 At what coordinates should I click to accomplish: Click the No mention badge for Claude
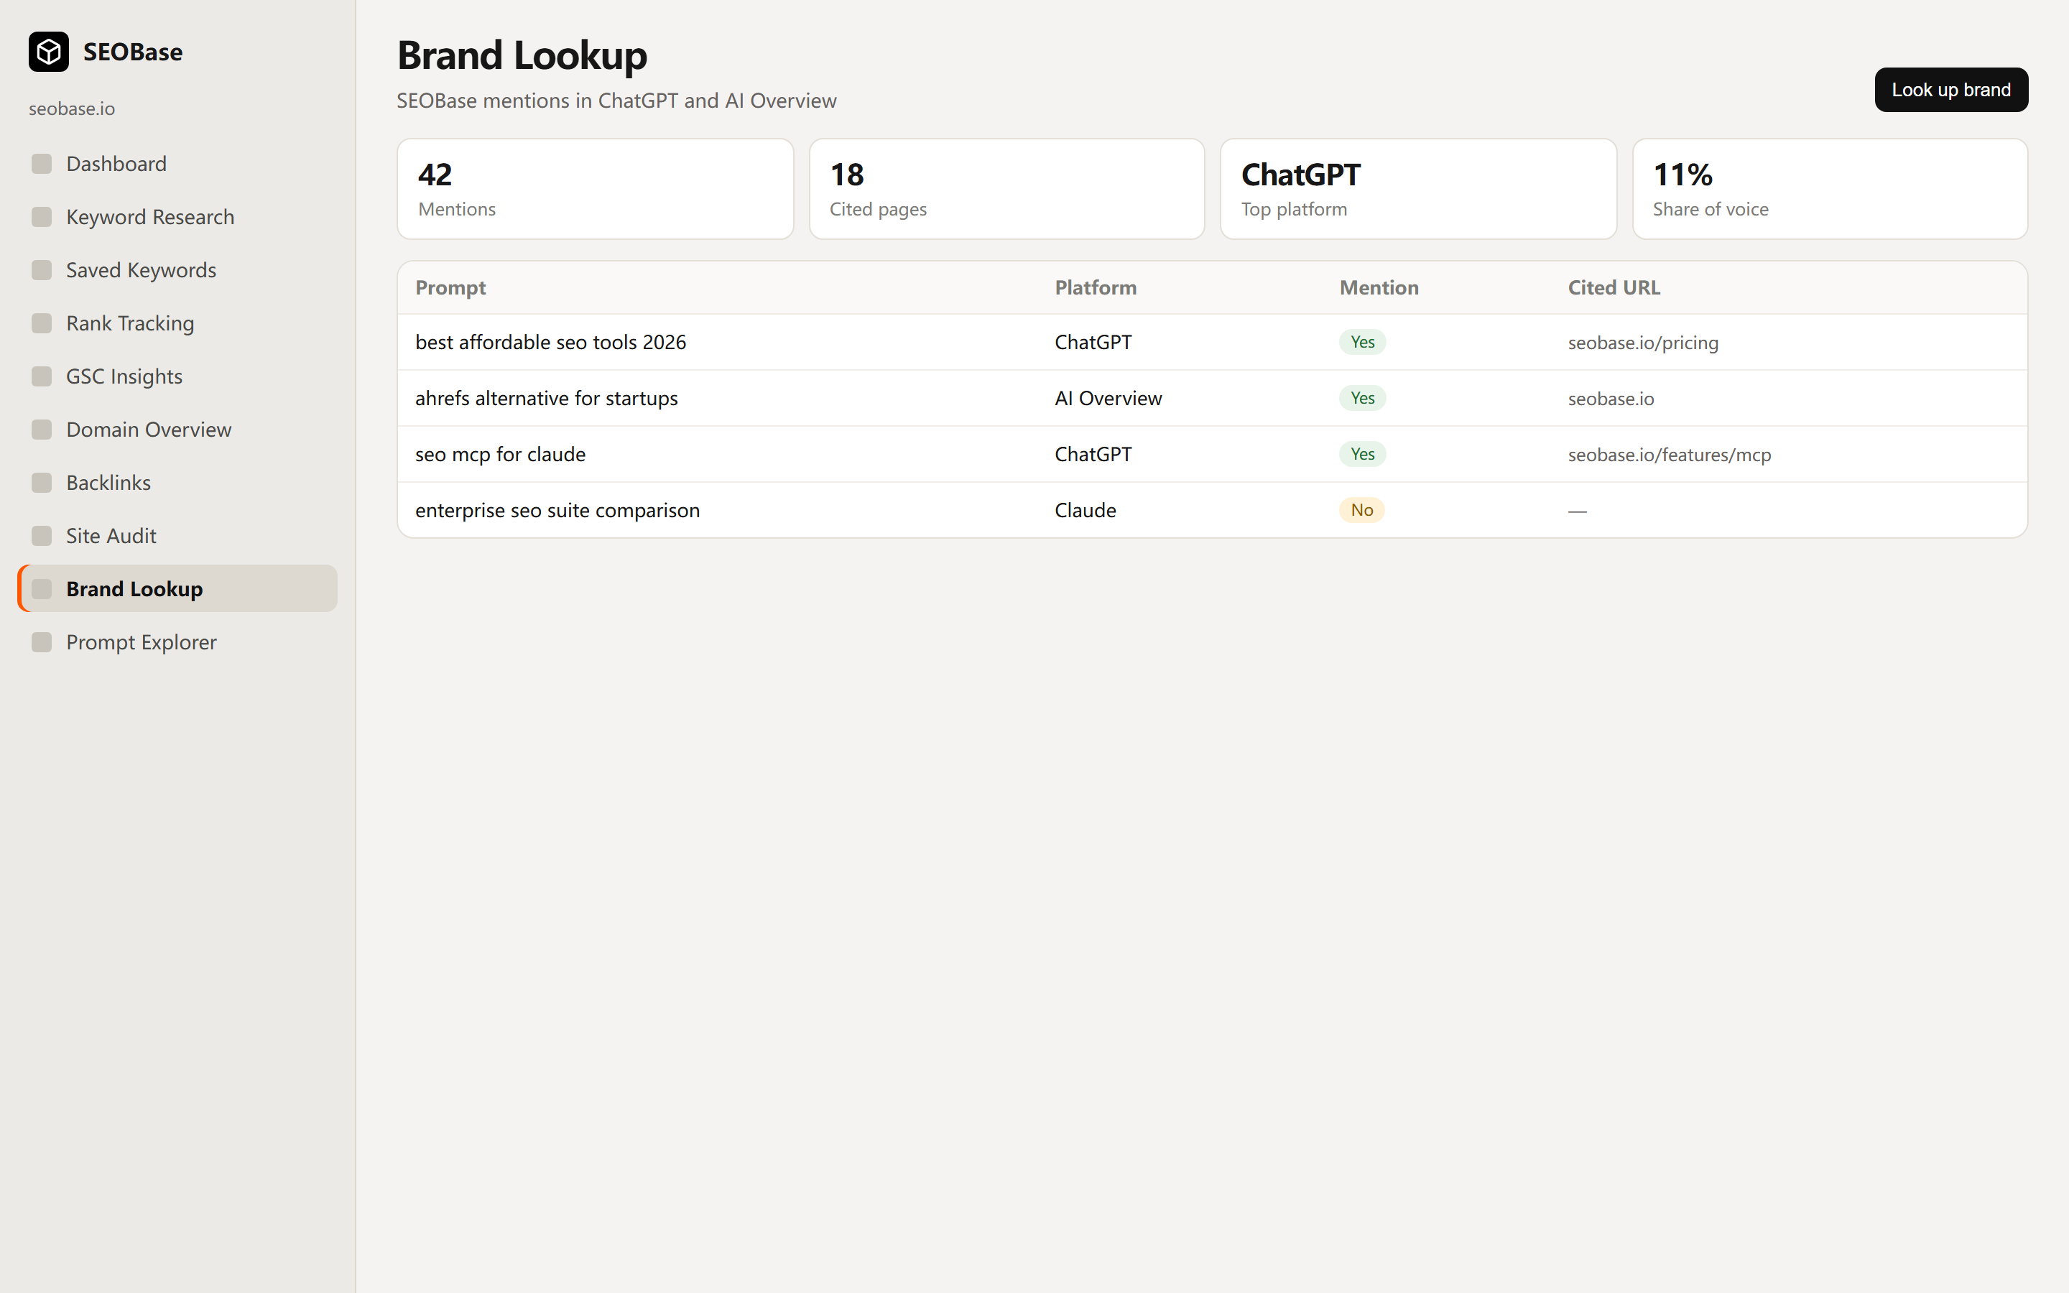pos(1362,511)
